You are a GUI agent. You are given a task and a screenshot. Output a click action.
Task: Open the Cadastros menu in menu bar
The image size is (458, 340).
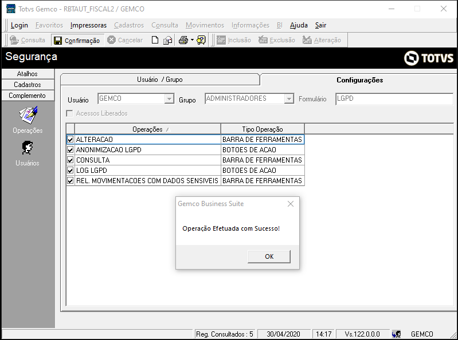point(129,25)
